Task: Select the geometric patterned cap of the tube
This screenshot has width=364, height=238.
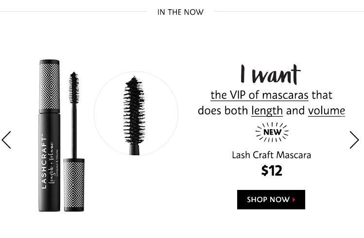Action: (x=50, y=86)
